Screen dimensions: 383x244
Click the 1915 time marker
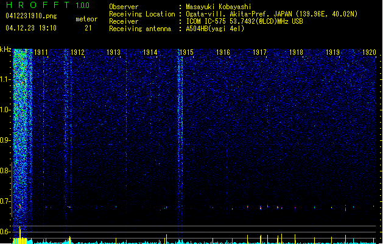[x=186, y=52]
